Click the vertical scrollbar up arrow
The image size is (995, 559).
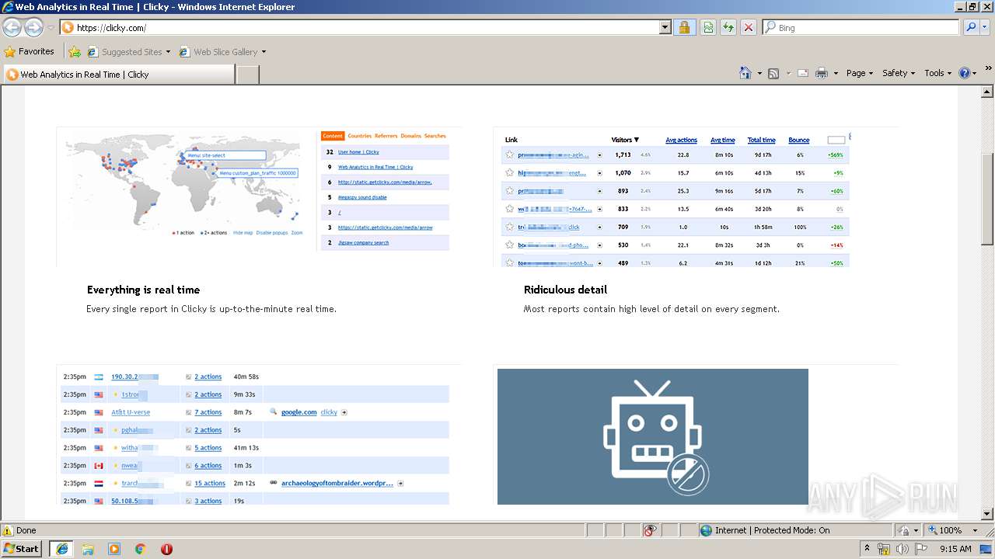(988, 92)
